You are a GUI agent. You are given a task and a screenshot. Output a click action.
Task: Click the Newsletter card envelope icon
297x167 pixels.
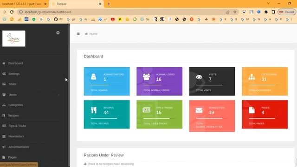[x=199, y=110]
